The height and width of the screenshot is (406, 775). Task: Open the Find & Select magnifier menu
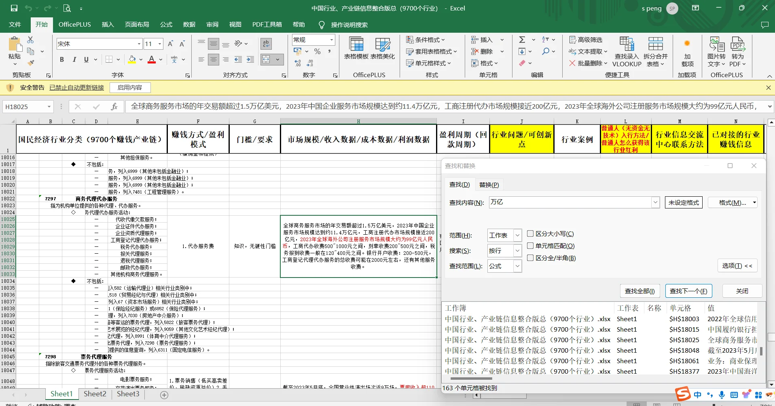pos(549,51)
